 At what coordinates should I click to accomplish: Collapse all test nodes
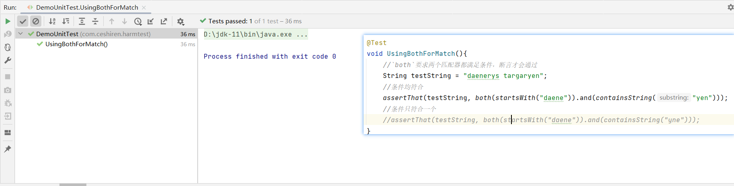(95, 21)
